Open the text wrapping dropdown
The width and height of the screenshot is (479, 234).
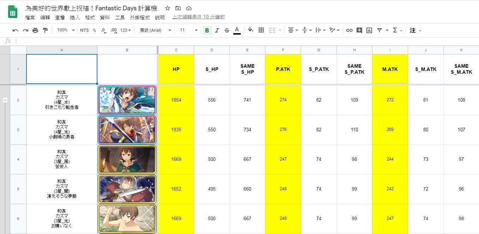pyautogui.click(x=321, y=30)
